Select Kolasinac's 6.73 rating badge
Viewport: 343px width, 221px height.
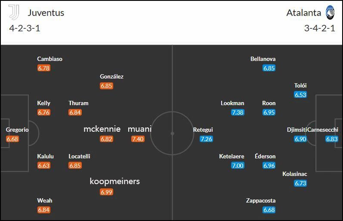[300, 183]
